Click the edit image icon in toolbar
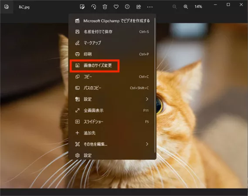 tap(82, 7)
